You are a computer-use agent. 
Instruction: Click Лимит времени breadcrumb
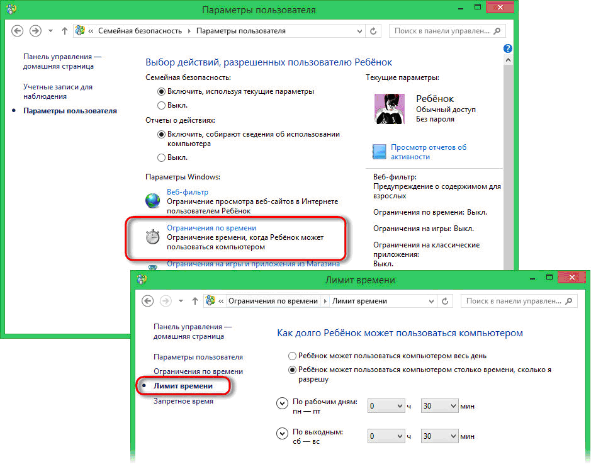[359, 301]
